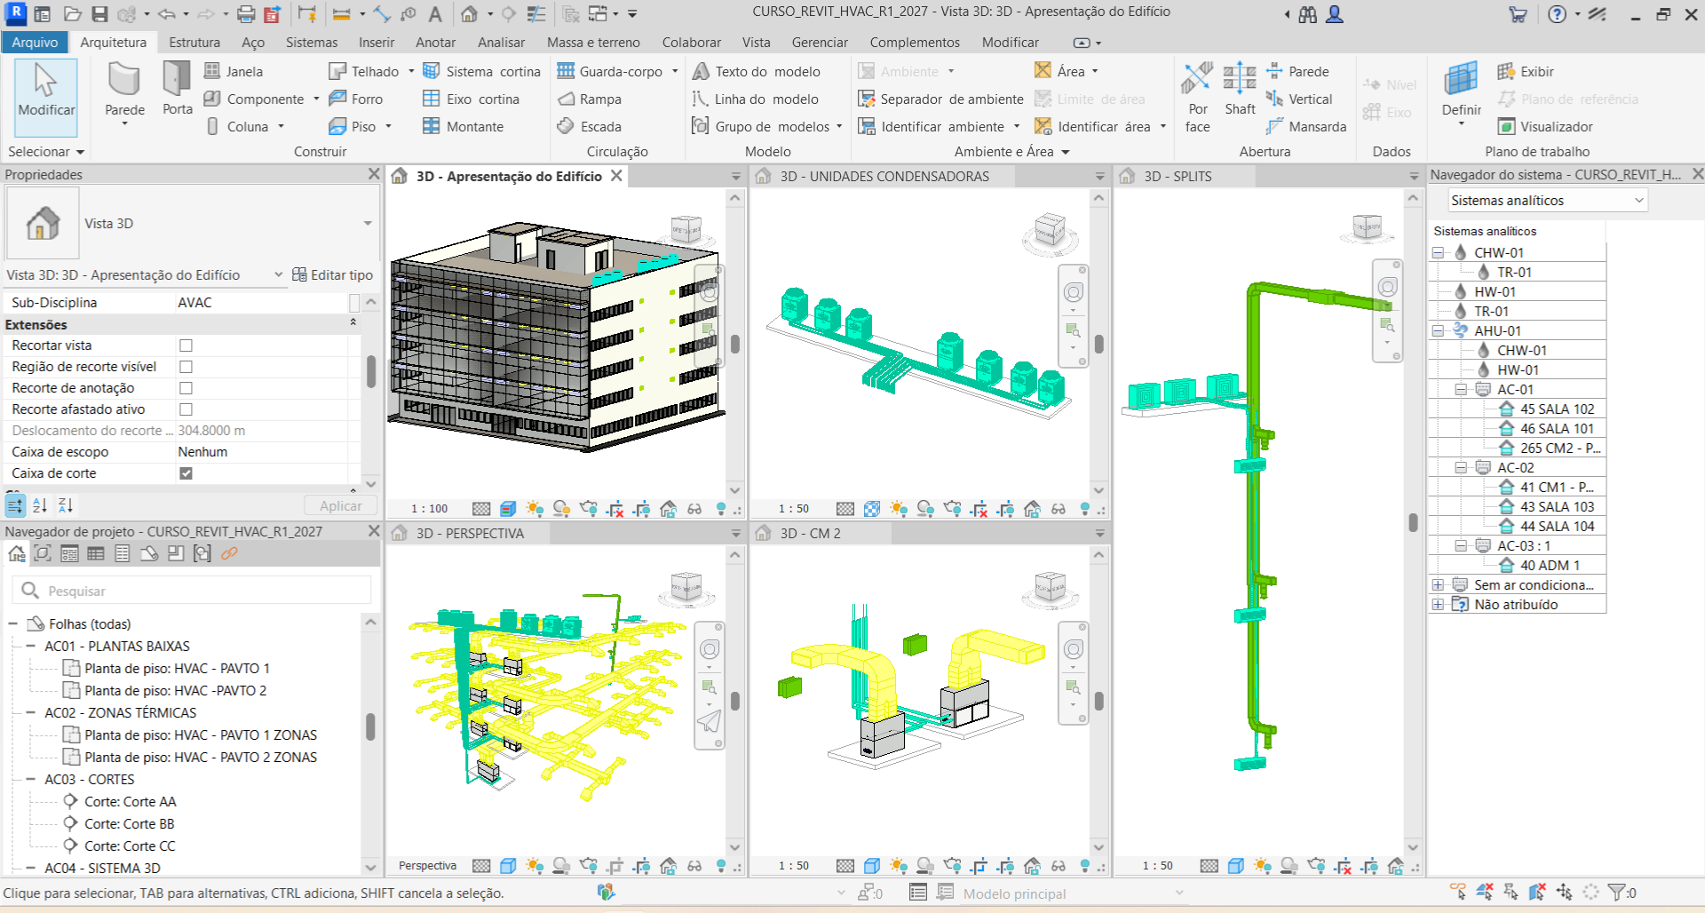1705x913 pixels.
Task: Click the save icon in quick access toolbar
Action: tap(99, 14)
